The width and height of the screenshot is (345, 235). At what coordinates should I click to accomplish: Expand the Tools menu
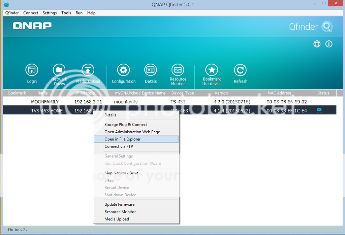pos(66,13)
